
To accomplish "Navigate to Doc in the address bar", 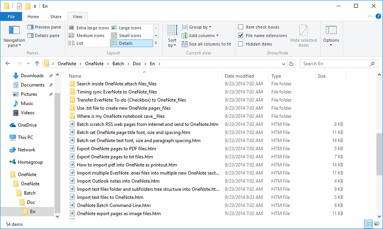I will click(x=137, y=64).
